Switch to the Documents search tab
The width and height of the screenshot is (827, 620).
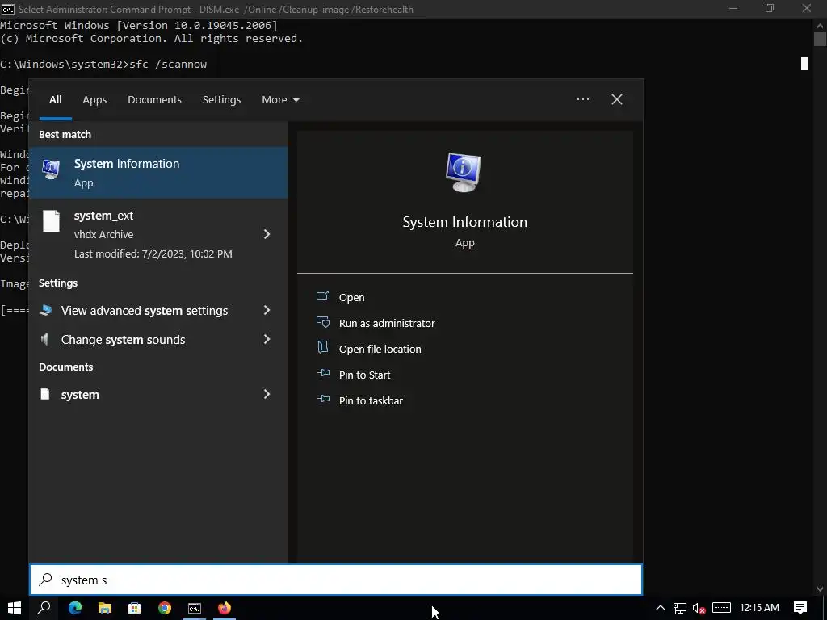pyautogui.click(x=154, y=99)
